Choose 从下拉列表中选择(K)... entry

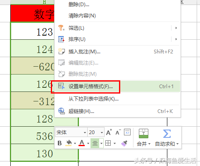(117, 99)
